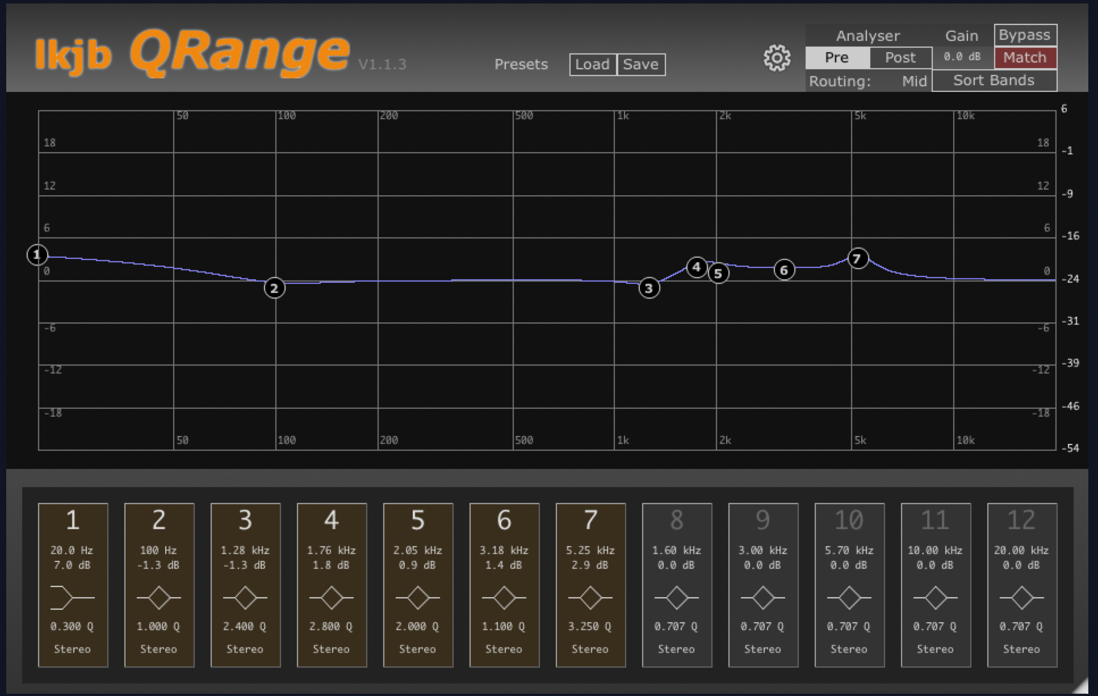Screen dimensions: 1098x696
Task: Open the settings gear icon
Action: 777,58
